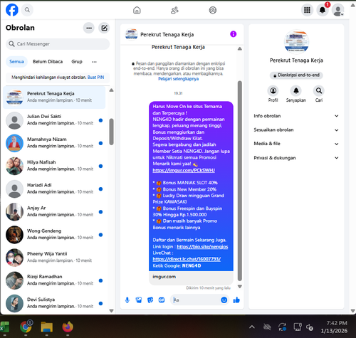Click the message thread scroll up arrow
This screenshot has height=338, width=356.
click(240, 48)
